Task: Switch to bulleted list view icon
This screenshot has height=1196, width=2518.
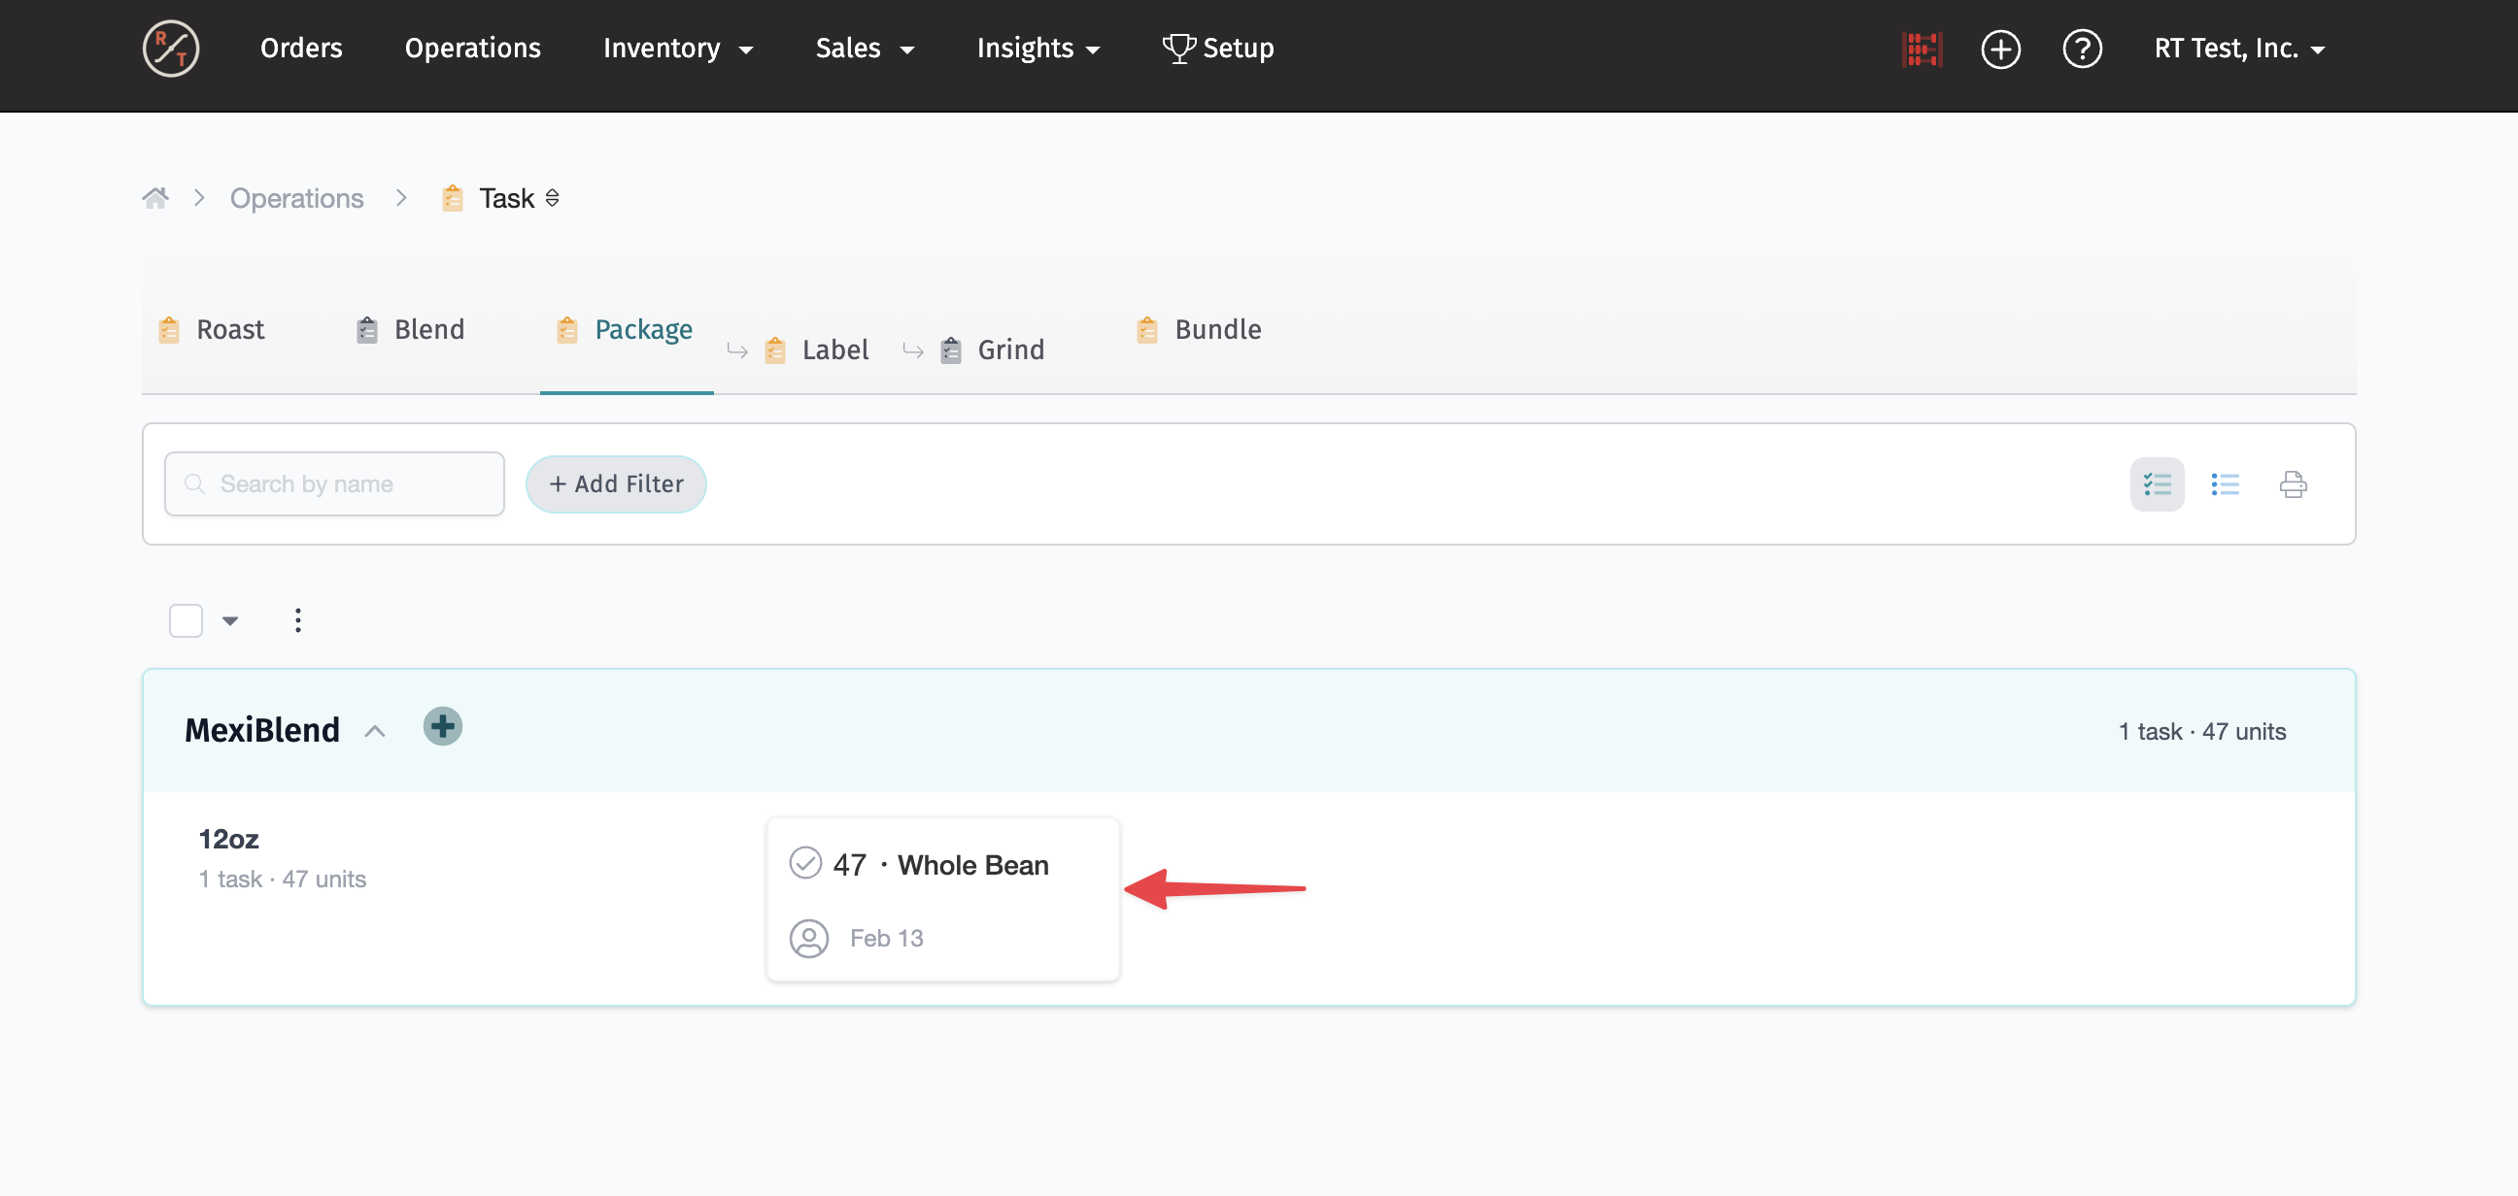Action: tap(2225, 483)
